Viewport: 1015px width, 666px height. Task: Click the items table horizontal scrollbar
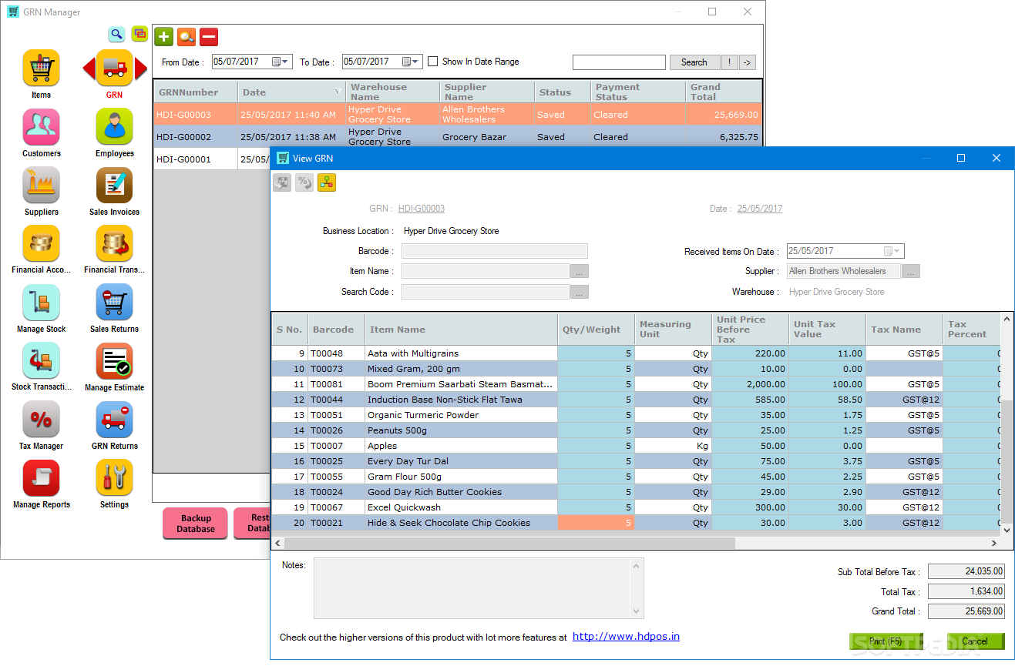pos(509,543)
